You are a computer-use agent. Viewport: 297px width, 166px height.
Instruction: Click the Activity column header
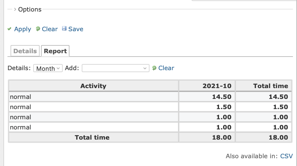coord(93,86)
